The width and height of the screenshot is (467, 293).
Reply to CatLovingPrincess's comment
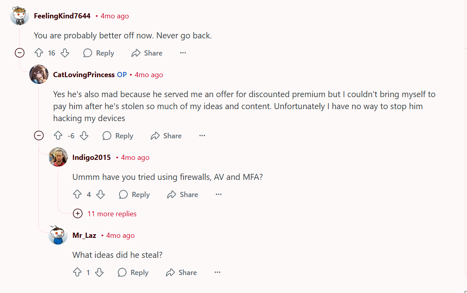pos(118,136)
